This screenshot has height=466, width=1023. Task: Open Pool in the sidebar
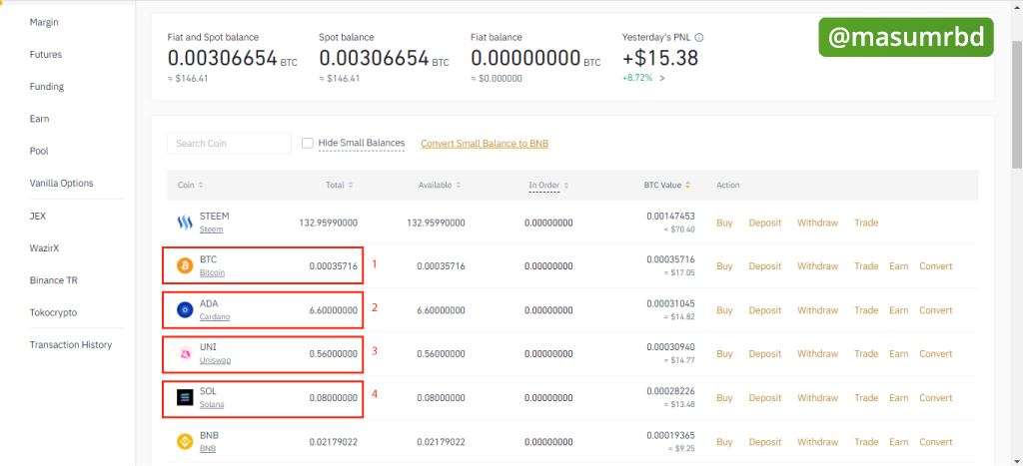[39, 151]
